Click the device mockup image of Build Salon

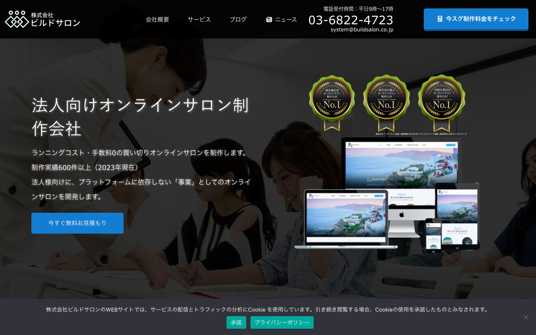tap(387, 195)
